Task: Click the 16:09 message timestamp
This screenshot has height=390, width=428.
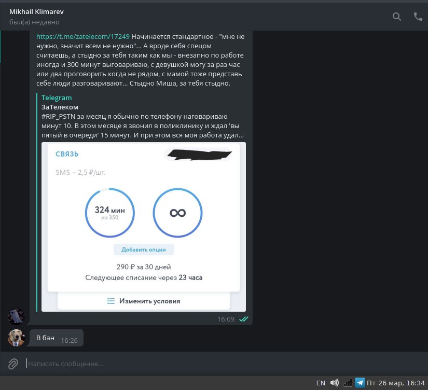Action: [x=226, y=319]
